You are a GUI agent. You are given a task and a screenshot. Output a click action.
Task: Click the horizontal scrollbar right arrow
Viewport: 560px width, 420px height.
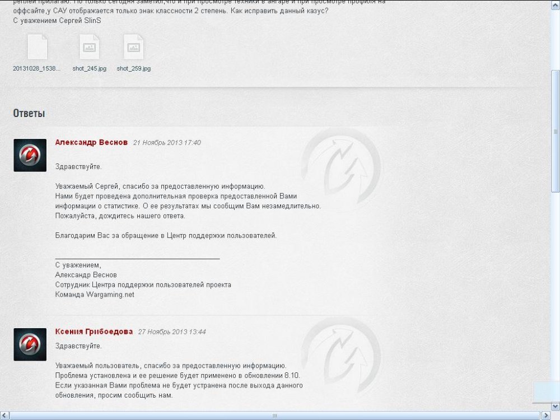click(546, 416)
